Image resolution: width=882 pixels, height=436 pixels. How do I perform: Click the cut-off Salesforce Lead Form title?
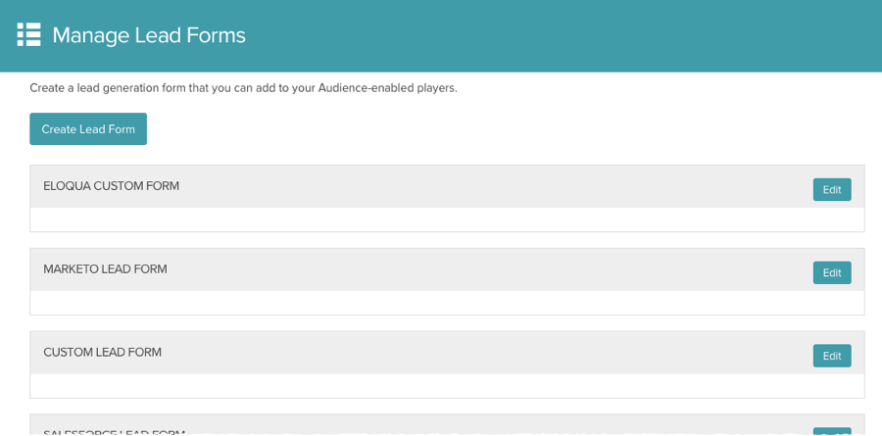(115, 431)
